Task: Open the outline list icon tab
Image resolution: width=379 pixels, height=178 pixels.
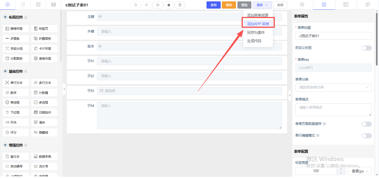Action: point(23,5)
